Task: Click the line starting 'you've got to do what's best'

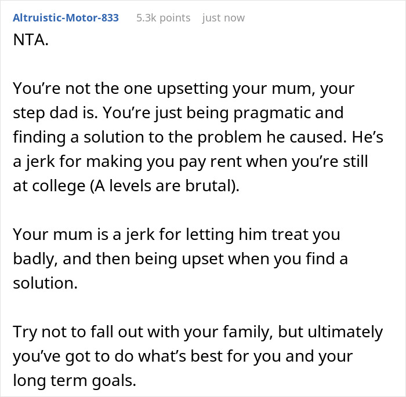Action: click(x=183, y=356)
